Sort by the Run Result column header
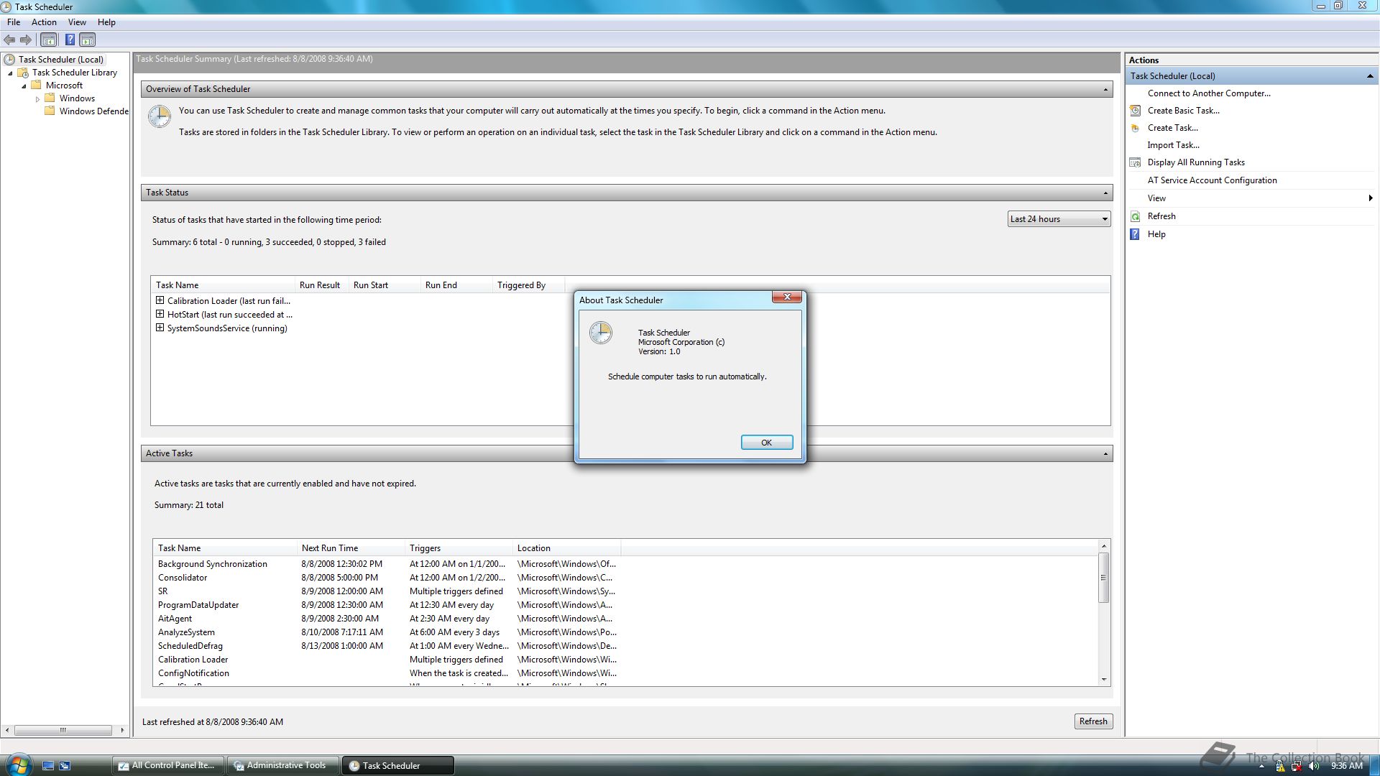This screenshot has width=1380, height=776. click(x=321, y=285)
